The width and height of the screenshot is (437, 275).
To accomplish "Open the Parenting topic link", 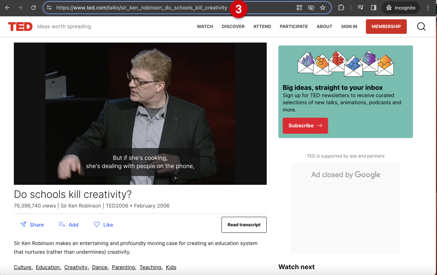I will pyautogui.click(x=123, y=267).
